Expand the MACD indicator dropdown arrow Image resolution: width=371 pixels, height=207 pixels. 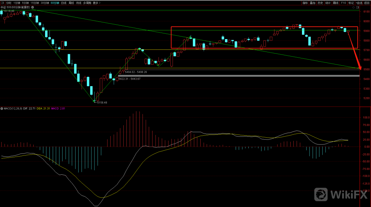click(2, 108)
